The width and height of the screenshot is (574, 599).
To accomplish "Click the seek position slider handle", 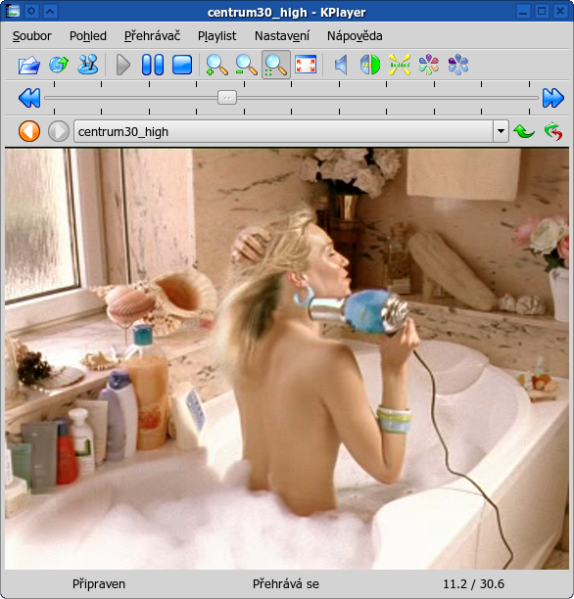I will [x=227, y=98].
